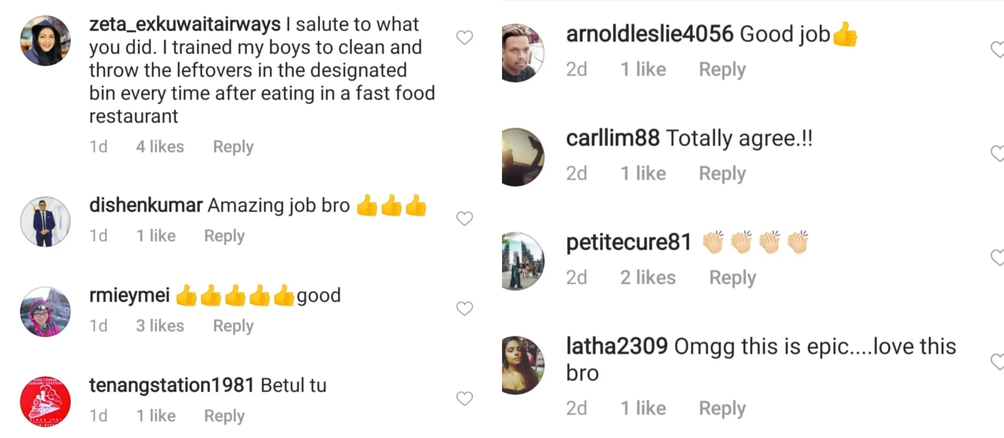Like arnoldleslie4056's Good job comment heart

click(x=998, y=49)
